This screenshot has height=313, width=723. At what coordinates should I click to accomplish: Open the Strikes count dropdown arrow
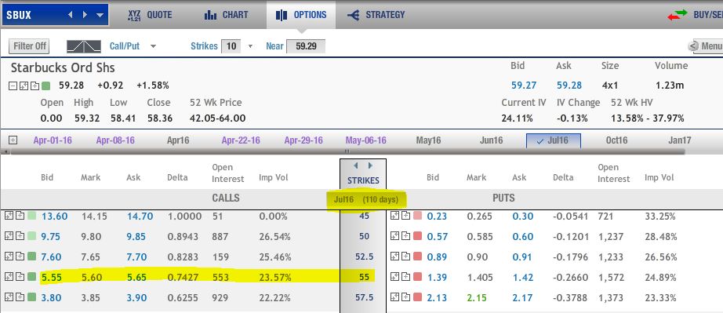tap(250, 46)
